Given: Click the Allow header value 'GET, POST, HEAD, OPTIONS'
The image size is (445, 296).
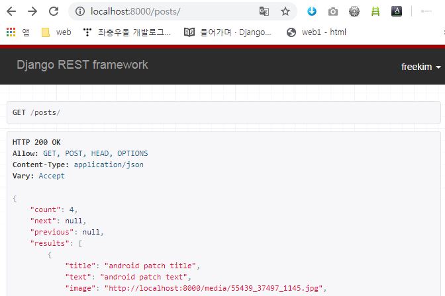Looking at the screenshot, I should (x=95, y=153).
